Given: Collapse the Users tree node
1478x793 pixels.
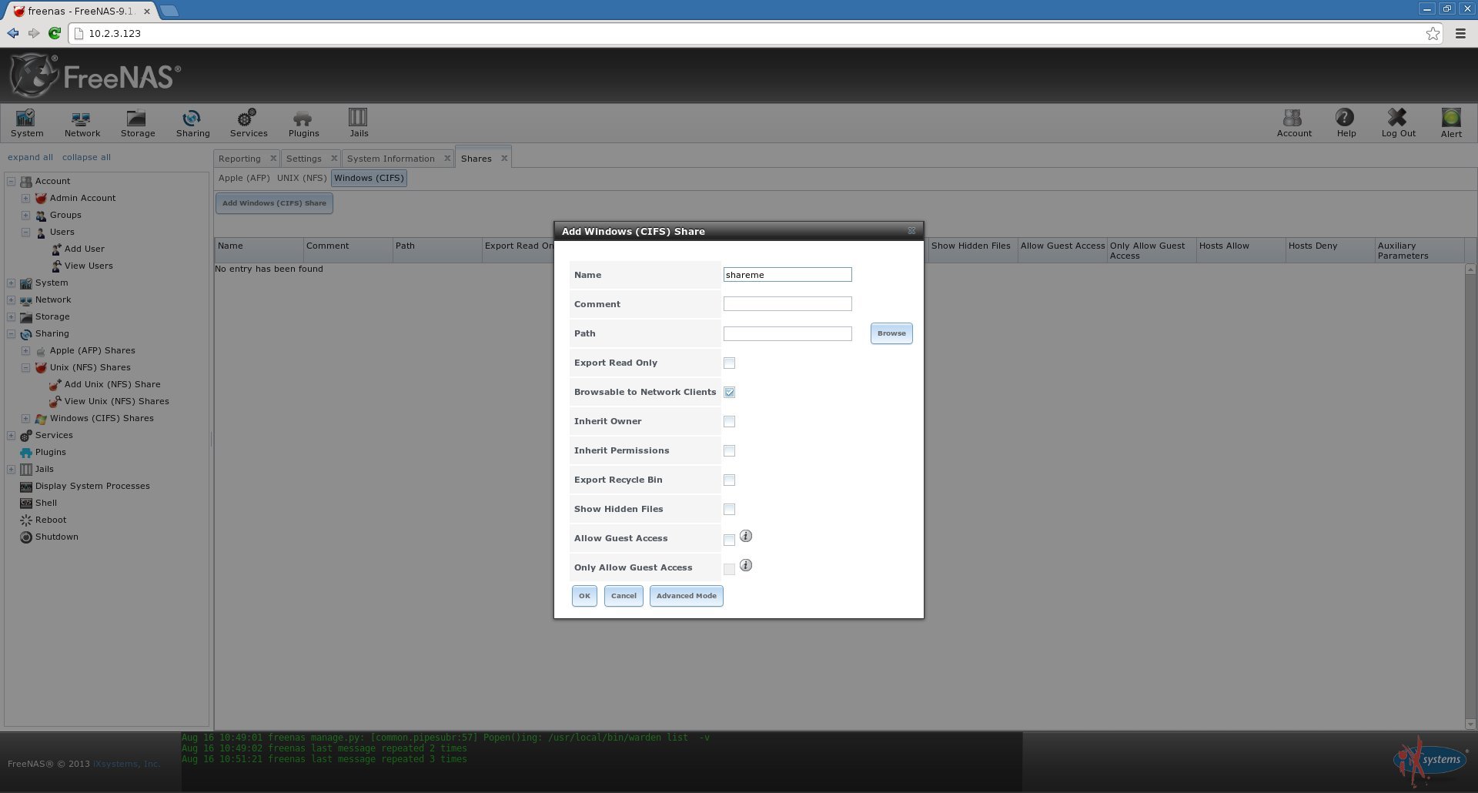Looking at the screenshot, I should (25, 232).
